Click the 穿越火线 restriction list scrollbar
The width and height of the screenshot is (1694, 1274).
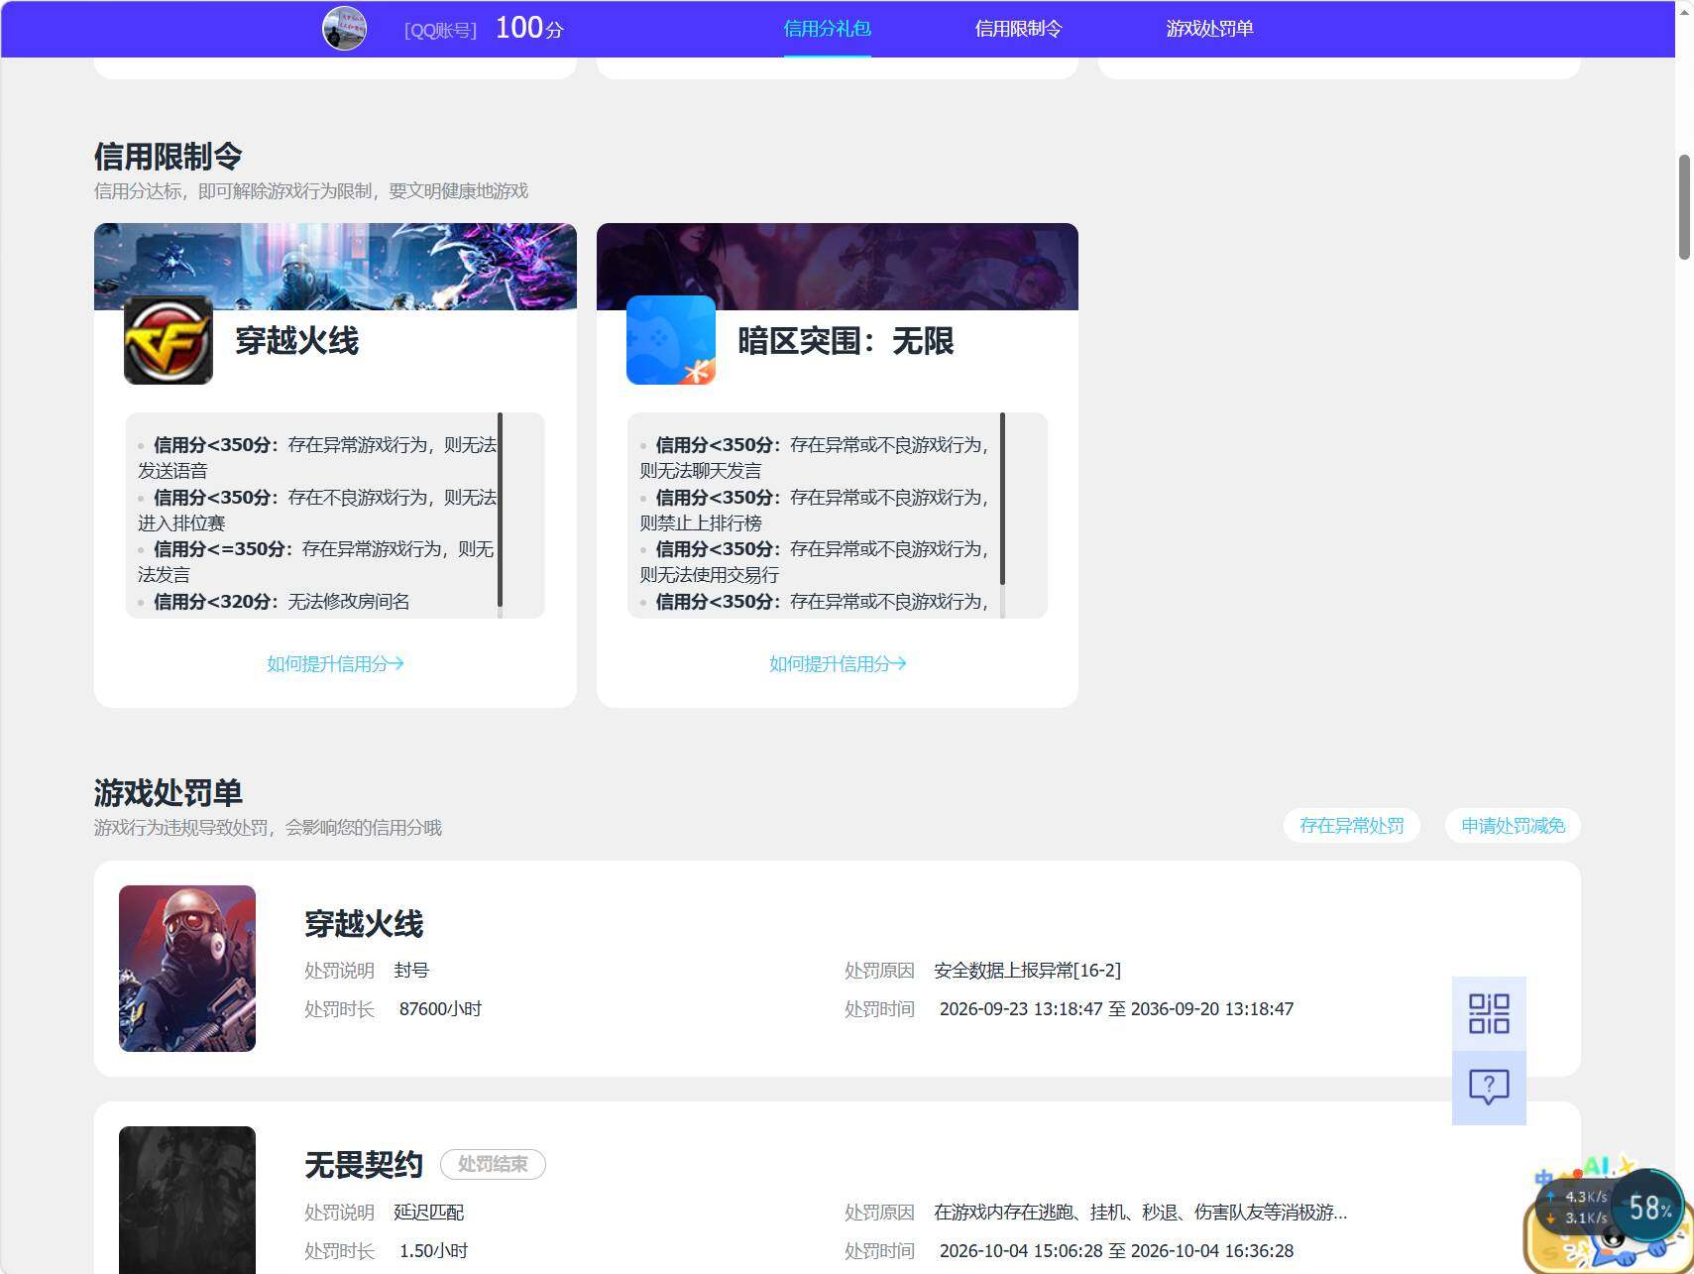(500, 510)
